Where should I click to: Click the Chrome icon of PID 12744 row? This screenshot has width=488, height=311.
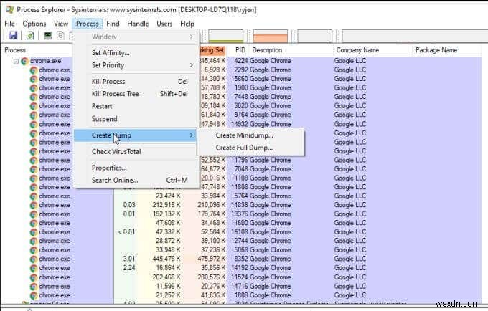pyautogui.click(x=34, y=241)
